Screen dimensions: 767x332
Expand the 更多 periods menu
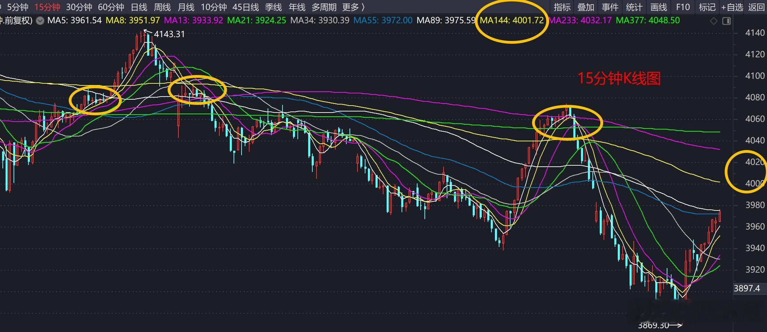(353, 7)
